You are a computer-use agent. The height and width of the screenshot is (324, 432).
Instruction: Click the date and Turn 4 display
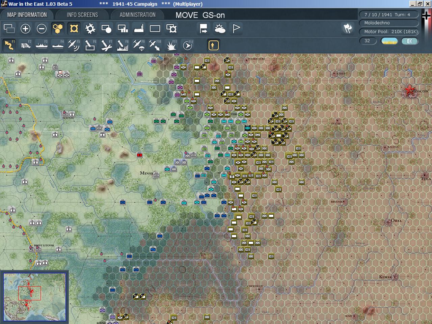[x=388, y=15]
